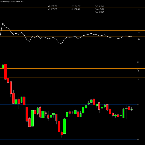Screen dimensions: 145x145
Task: Click the '28' price axis label
Action: pyautogui.click(x=138, y=62)
